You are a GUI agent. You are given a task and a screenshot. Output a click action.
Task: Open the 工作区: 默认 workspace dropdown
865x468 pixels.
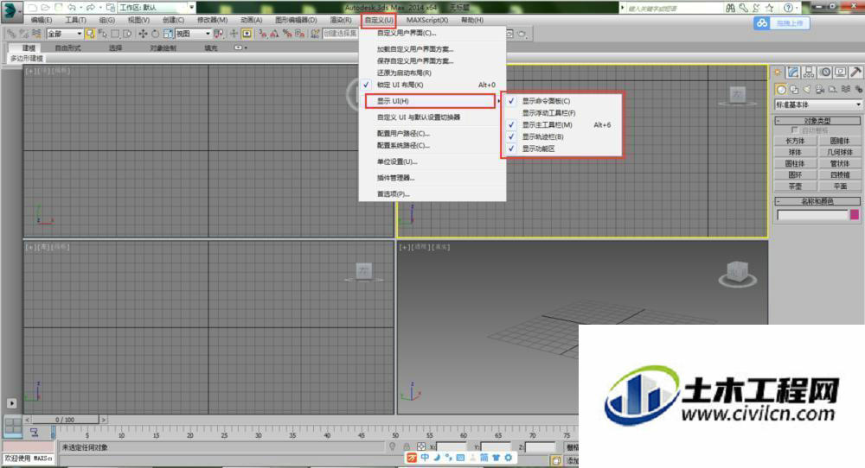click(x=157, y=8)
